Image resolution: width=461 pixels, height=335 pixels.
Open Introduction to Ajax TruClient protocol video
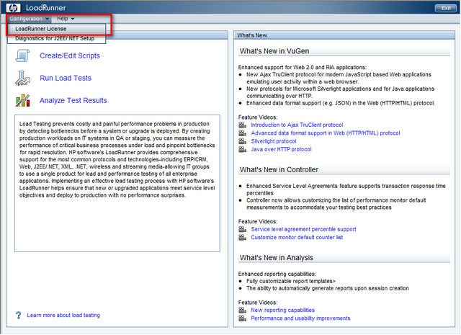pos(297,125)
